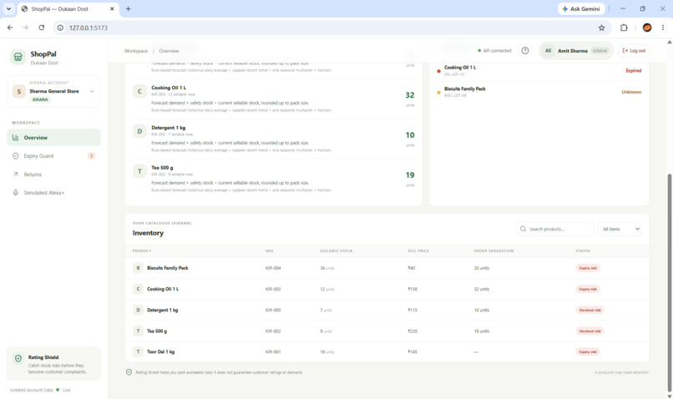
Task: Click the D avatar of Detergent suggestion
Action: point(139,131)
